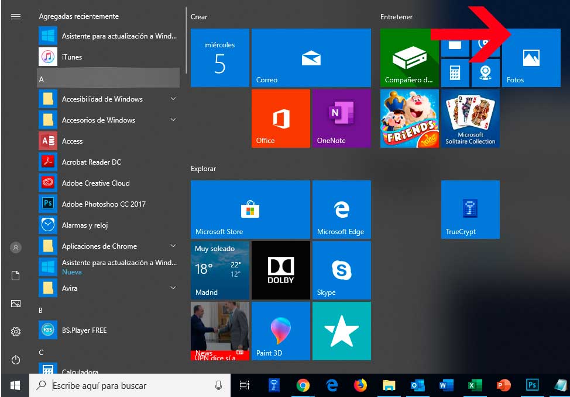Open Outlook from the taskbar
570x397 pixels.
417,385
